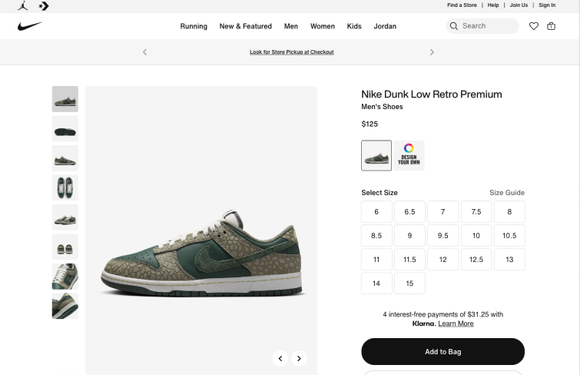Select size 12.5
The image size is (580, 375).
point(476,260)
